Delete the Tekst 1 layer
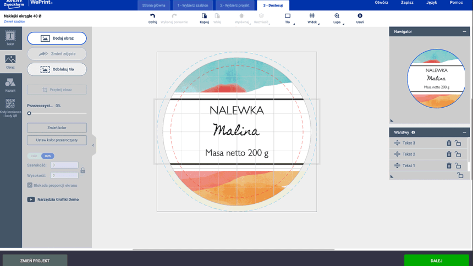This screenshot has width=473, height=266. (x=449, y=165)
